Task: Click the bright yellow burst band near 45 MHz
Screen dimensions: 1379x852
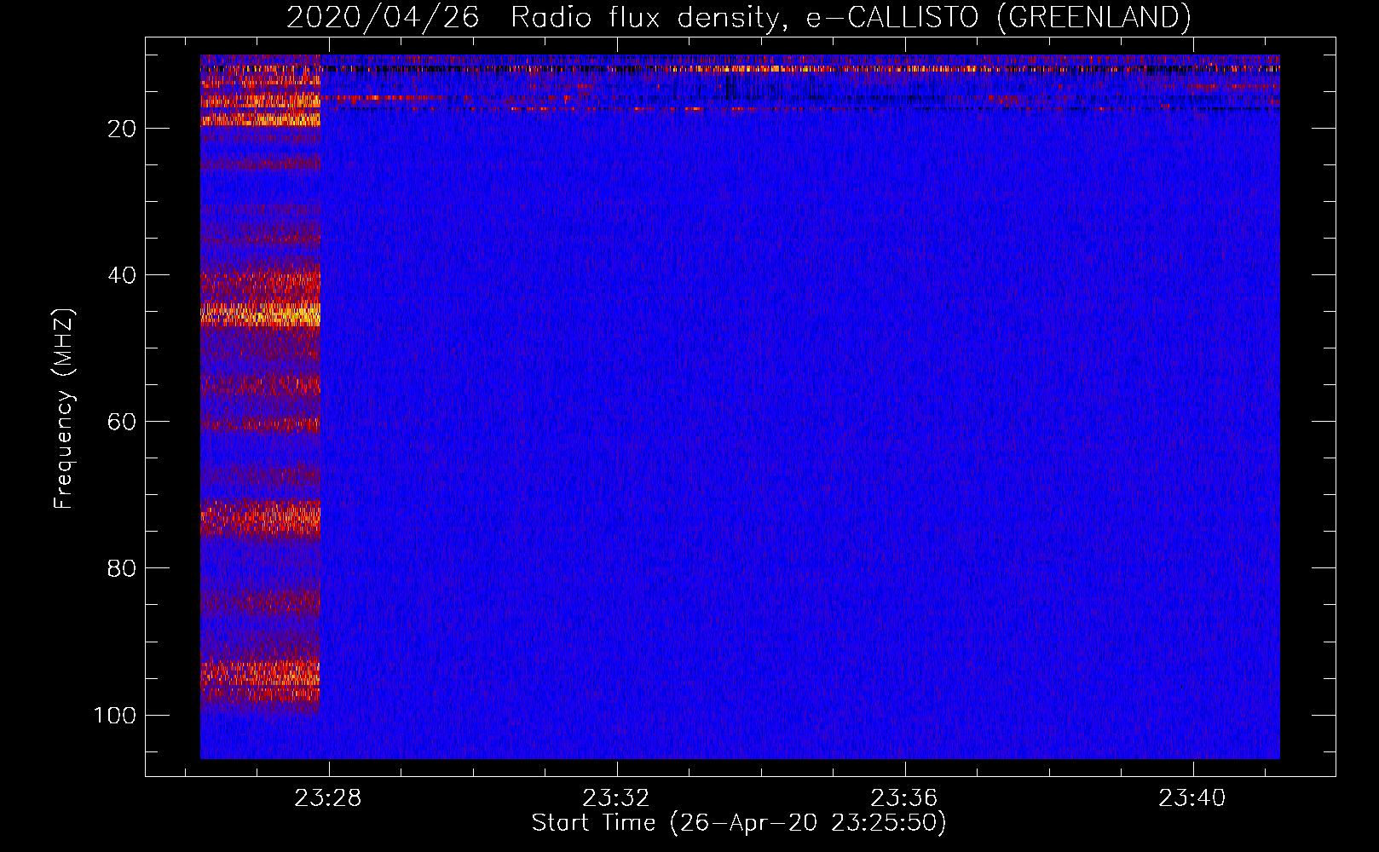Action: [x=260, y=314]
